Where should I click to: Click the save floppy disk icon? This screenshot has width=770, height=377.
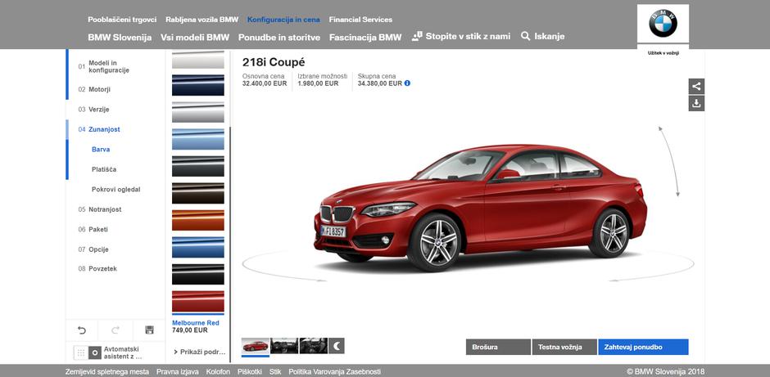click(x=150, y=330)
